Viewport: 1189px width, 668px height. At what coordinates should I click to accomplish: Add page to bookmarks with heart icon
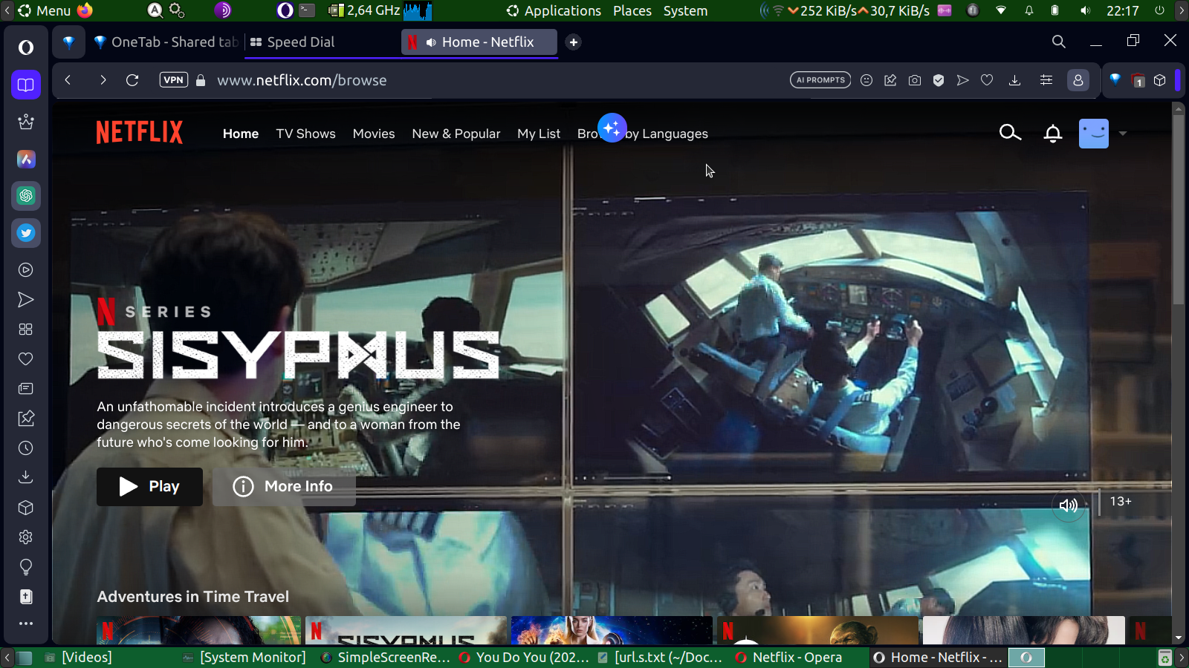point(987,80)
